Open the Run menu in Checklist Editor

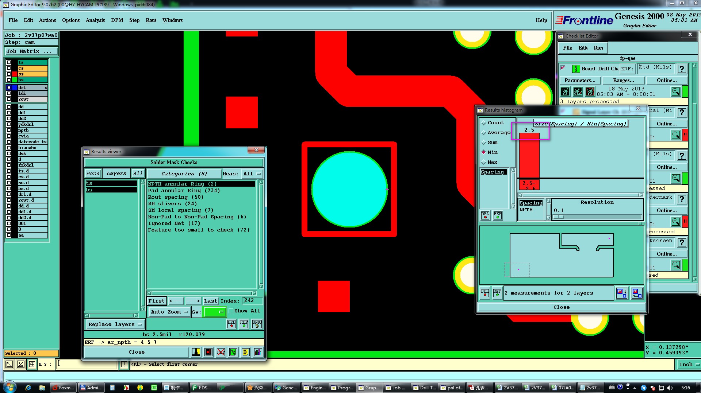[x=598, y=48]
